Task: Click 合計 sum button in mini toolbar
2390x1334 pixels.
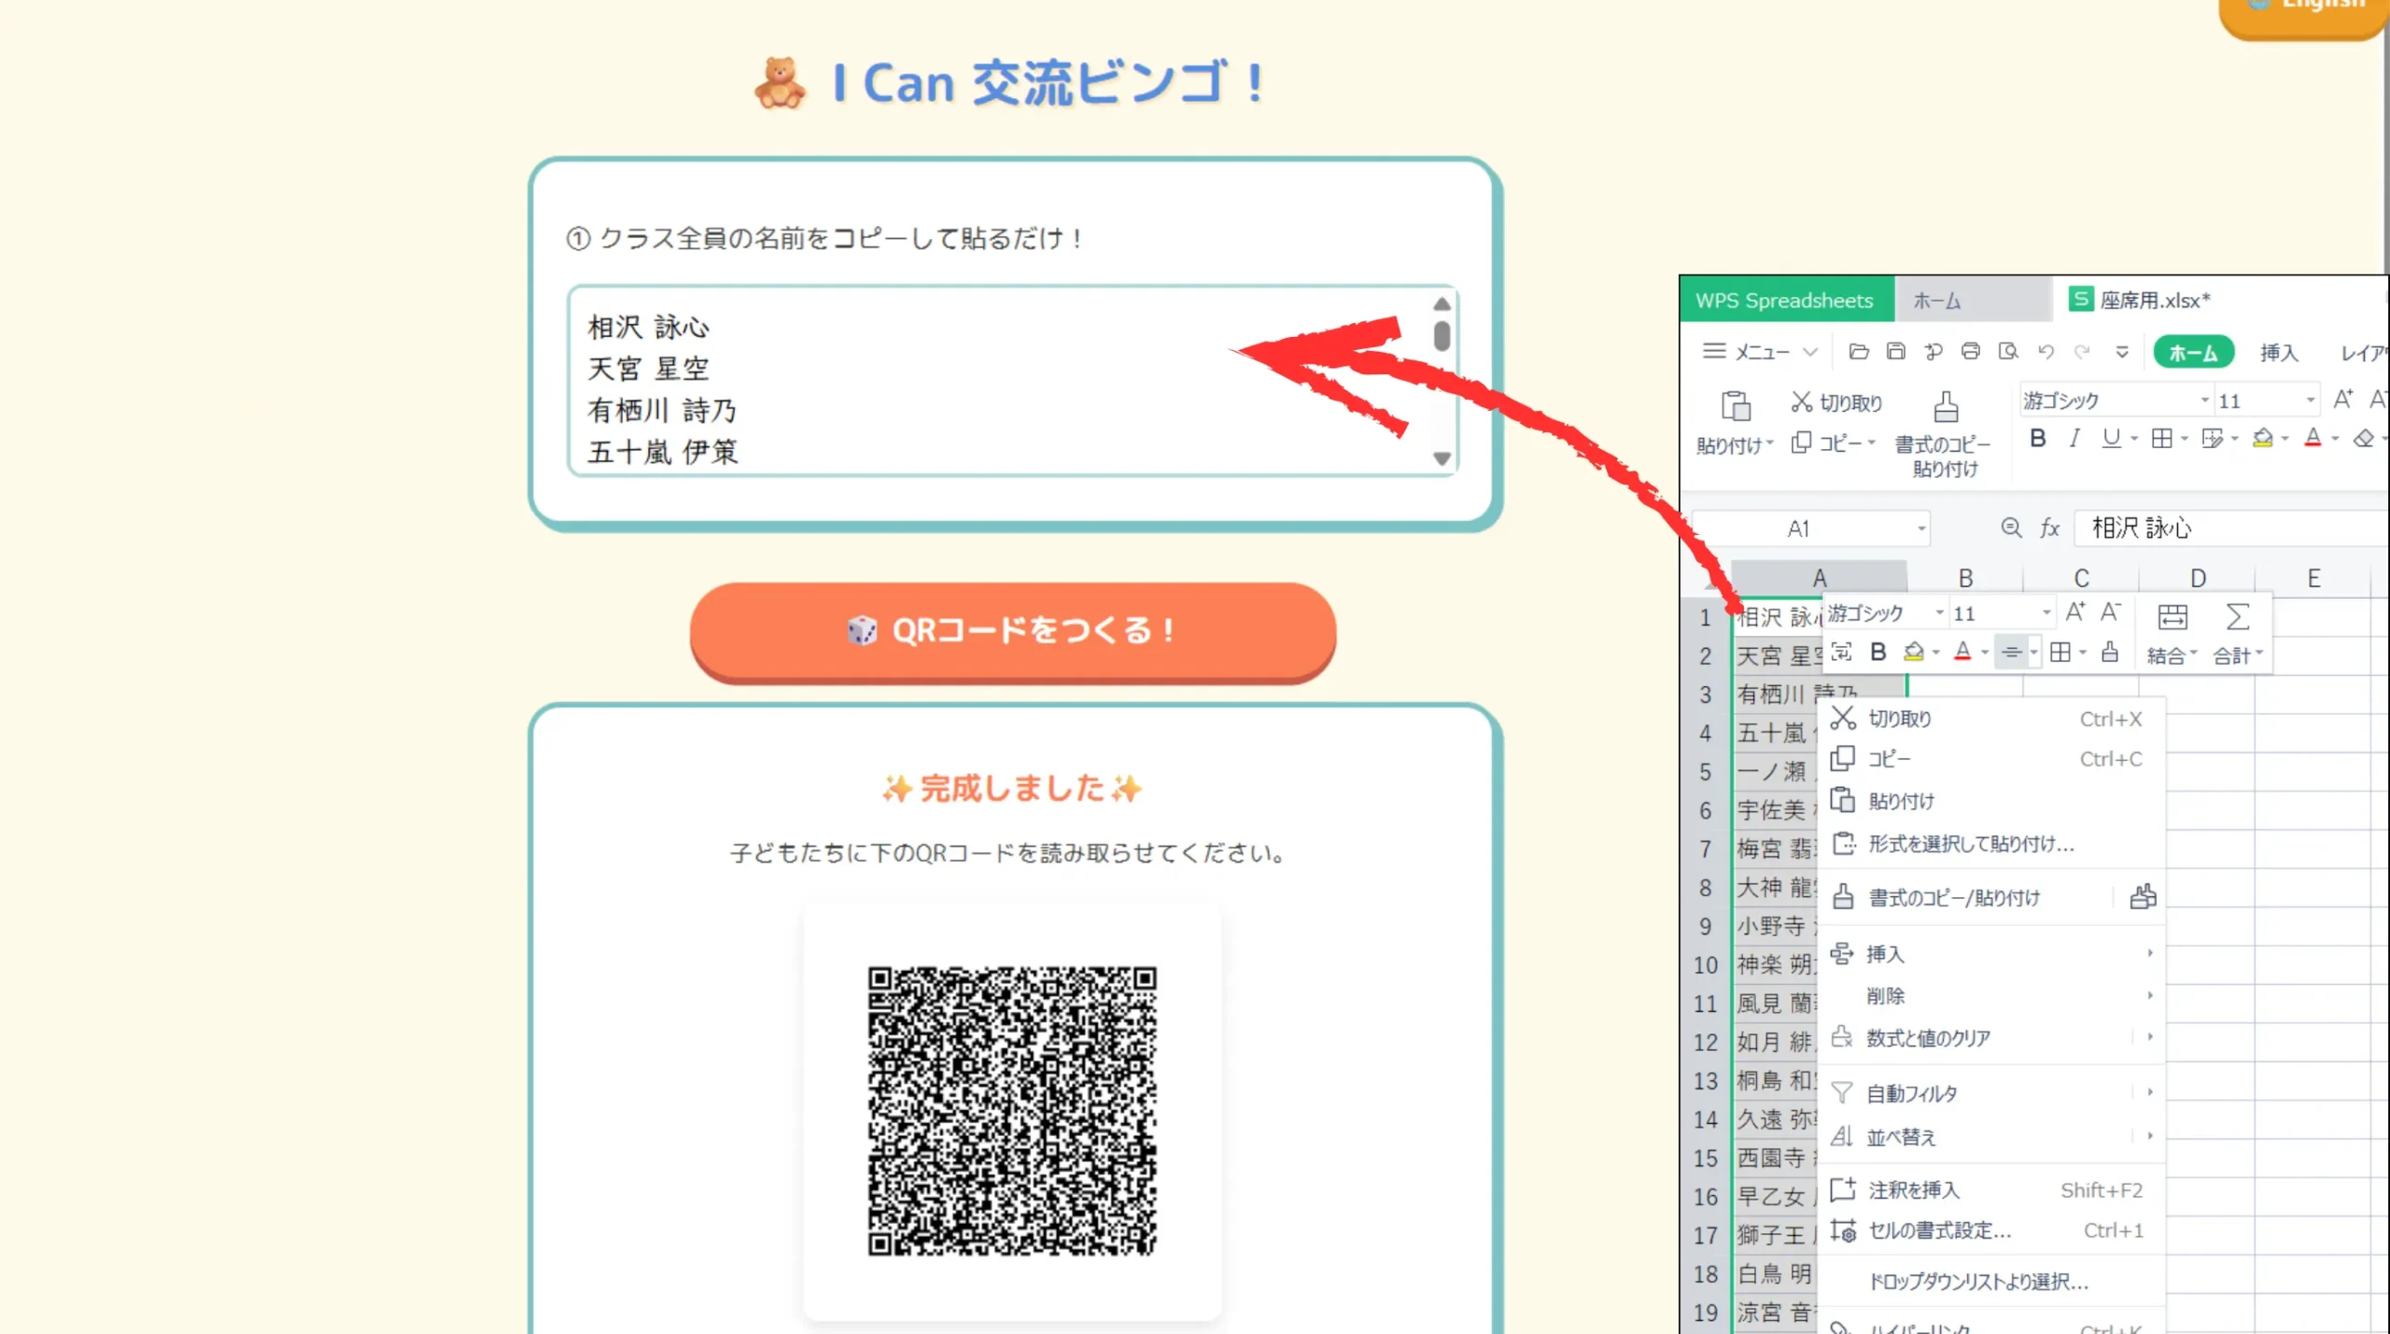Action: click(2237, 633)
